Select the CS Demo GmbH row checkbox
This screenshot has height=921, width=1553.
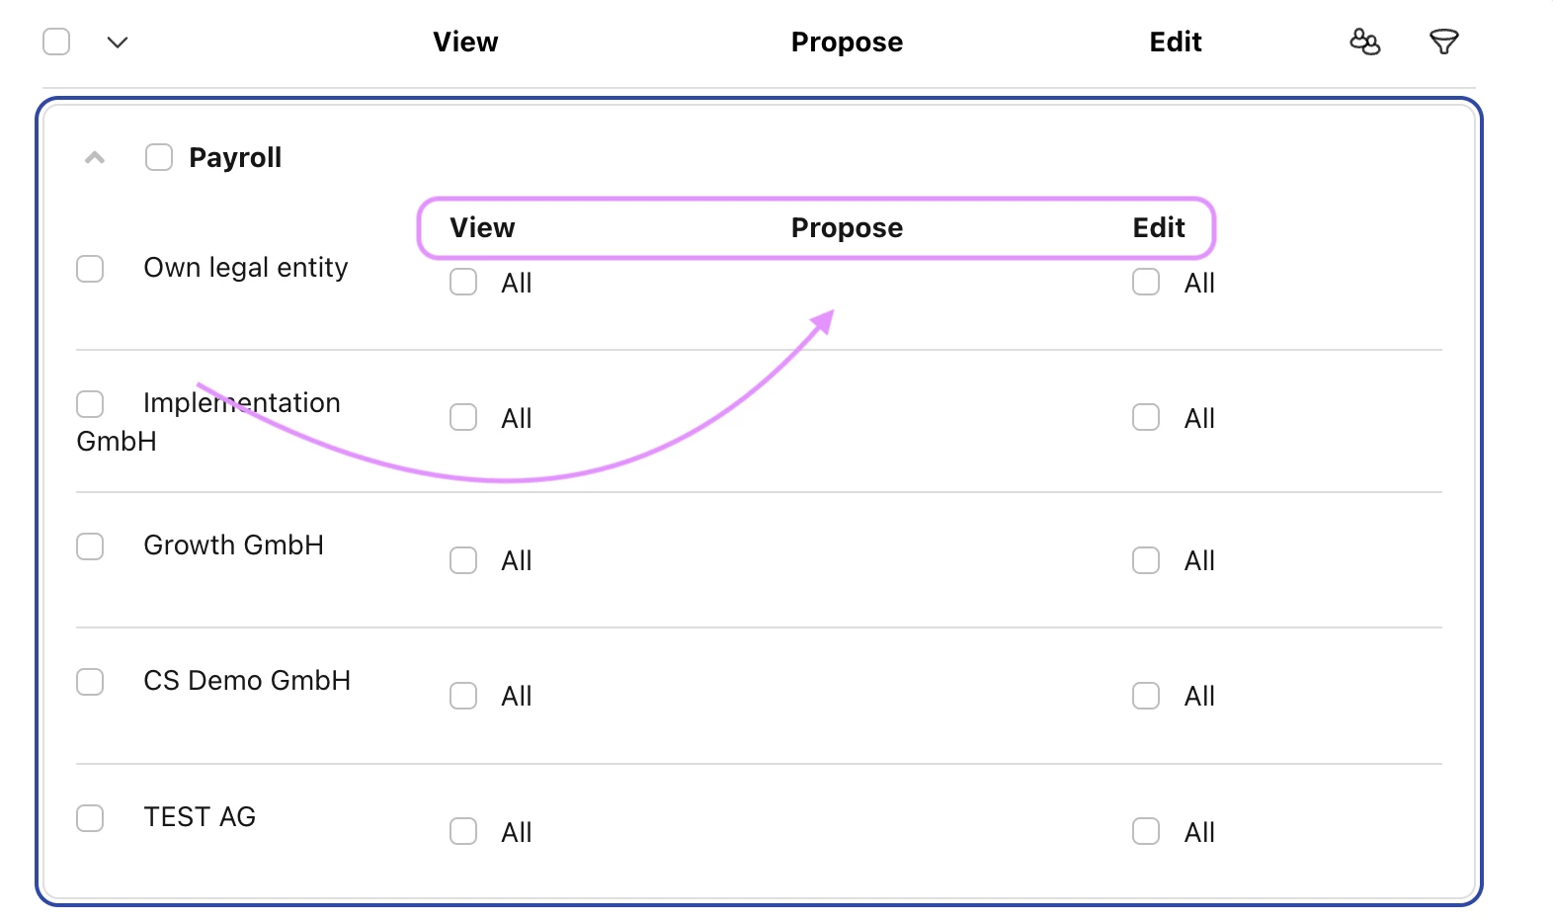point(90,682)
